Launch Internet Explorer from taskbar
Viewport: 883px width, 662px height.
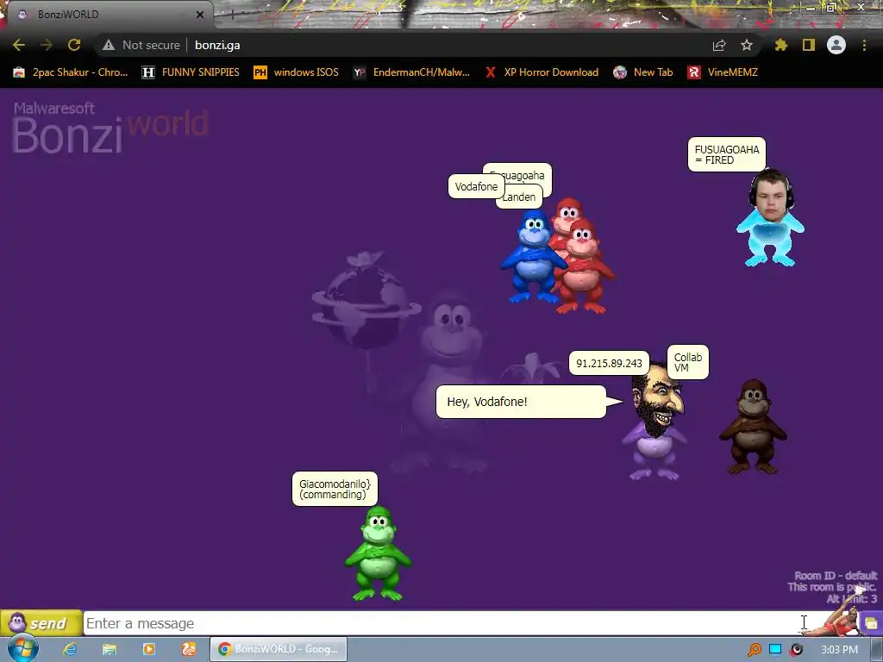(70, 649)
